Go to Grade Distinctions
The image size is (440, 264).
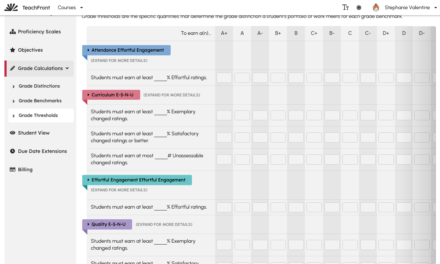pyautogui.click(x=39, y=86)
